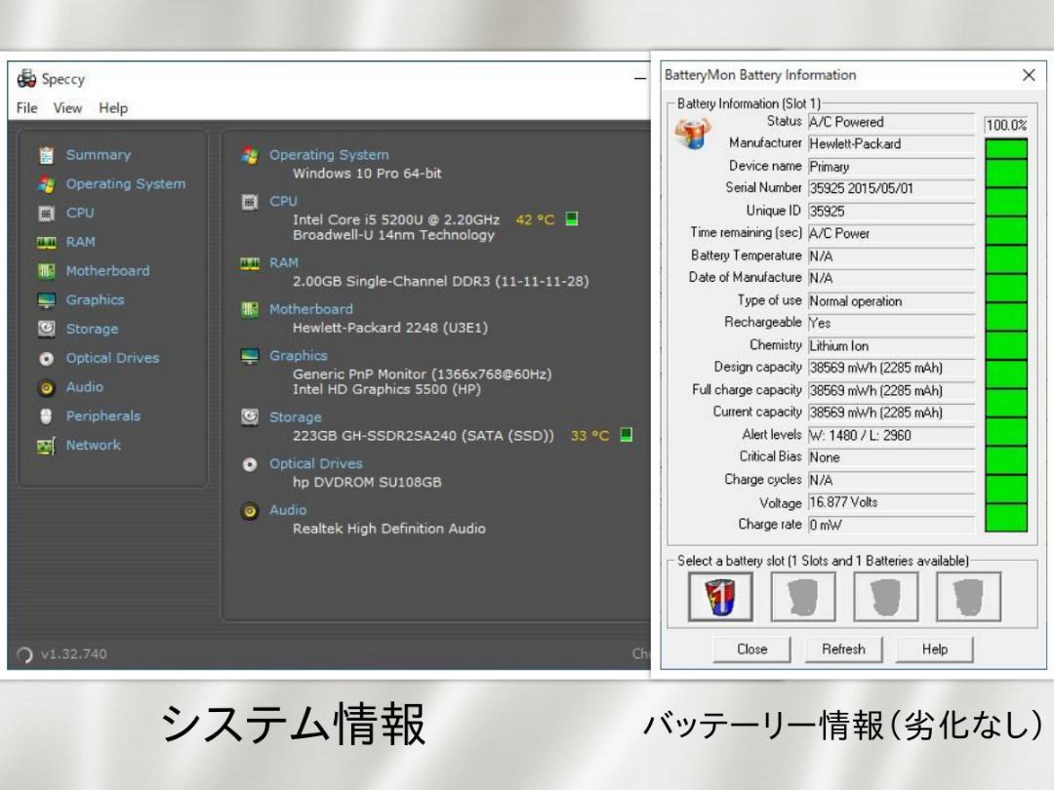Click the Help button in BatteryMon
Viewport: 1054px width, 790px height.
pos(934,650)
